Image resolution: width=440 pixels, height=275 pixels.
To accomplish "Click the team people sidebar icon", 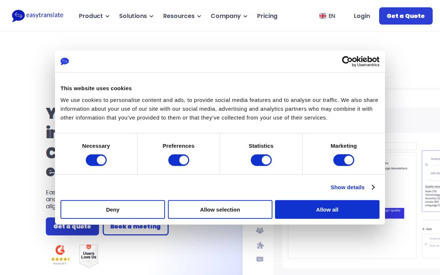I will click(260, 231).
